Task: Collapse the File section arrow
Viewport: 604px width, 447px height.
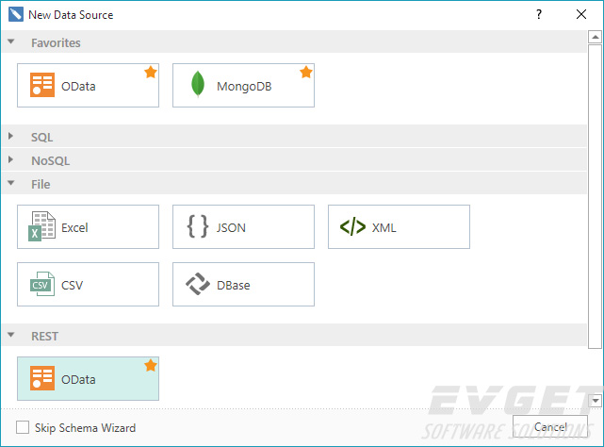Action: [x=10, y=183]
